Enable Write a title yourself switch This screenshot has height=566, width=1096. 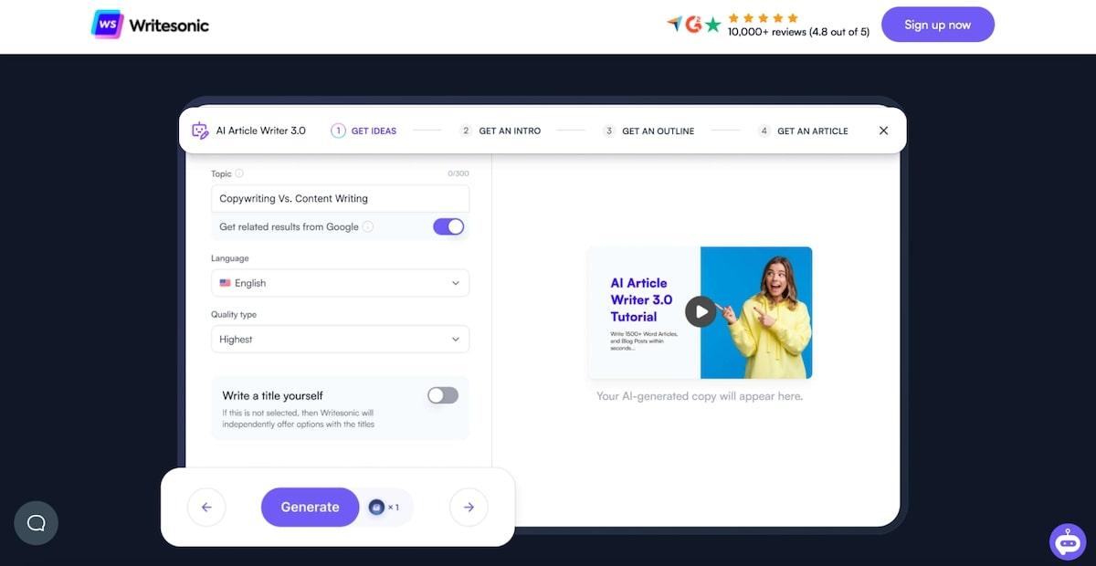tap(443, 395)
